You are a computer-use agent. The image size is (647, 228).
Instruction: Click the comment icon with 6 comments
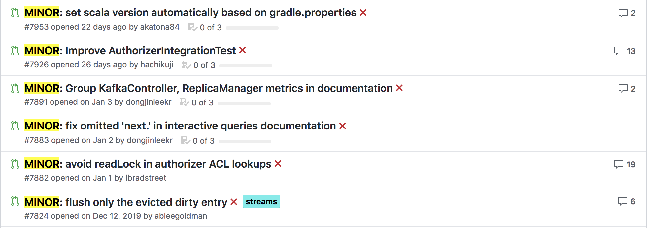pos(622,201)
